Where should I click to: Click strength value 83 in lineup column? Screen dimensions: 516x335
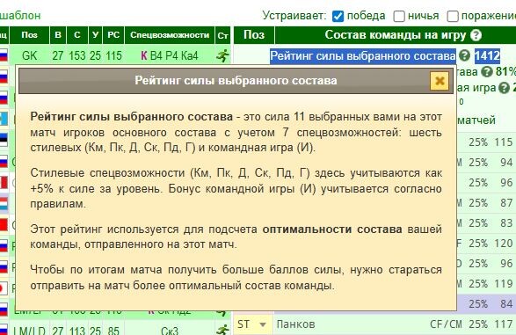pos(506,223)
